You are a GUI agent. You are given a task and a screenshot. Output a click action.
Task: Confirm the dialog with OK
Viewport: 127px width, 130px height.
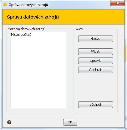point(70,122)
